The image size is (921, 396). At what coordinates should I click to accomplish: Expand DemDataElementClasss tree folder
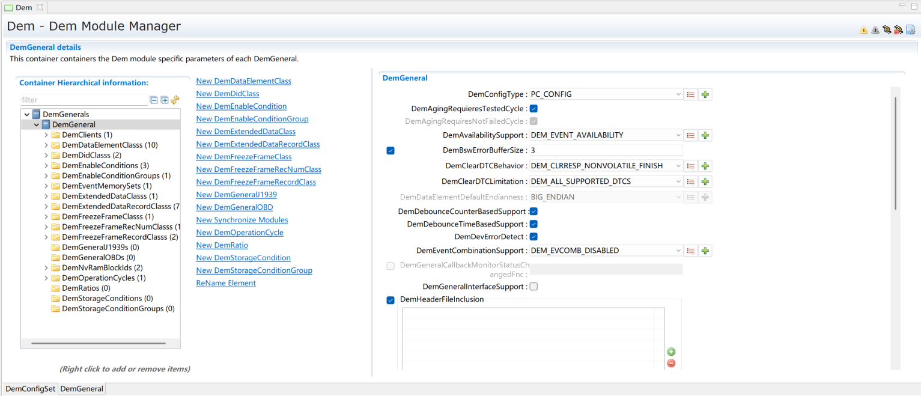[x=46, y=145]
